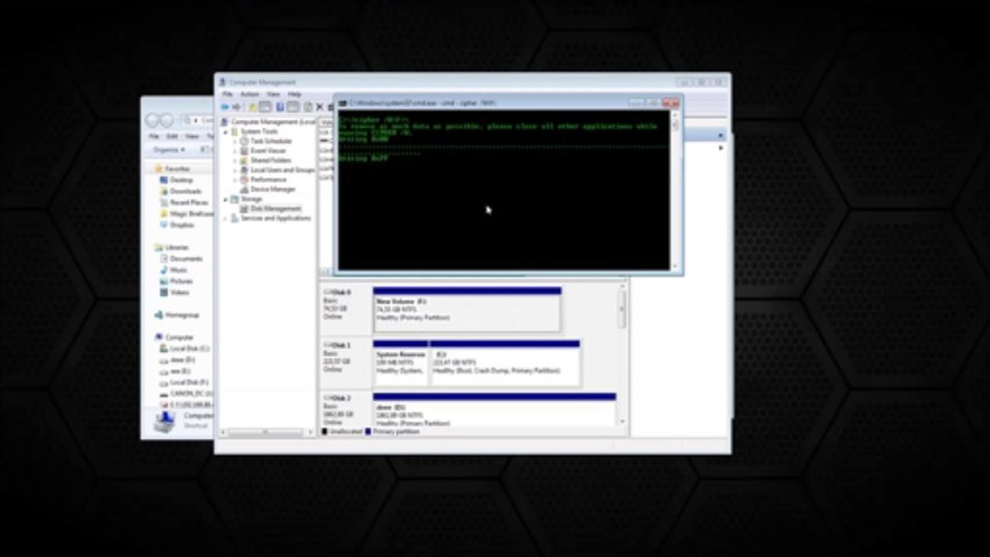Click the tree pane horizontal scrollbar

pos(268,432)
